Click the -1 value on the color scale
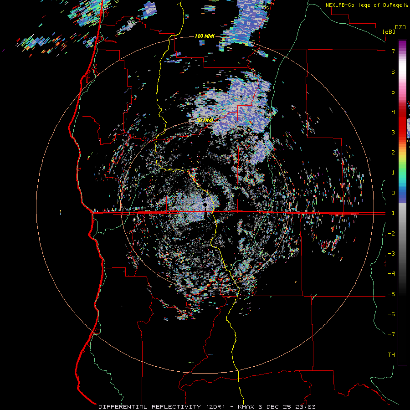Screen dimensions: 410x410 pos(391,213)
